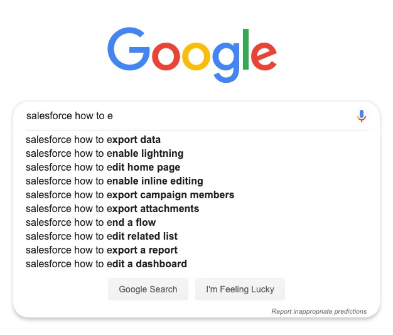393x335 pixels.
Task: Click the I'm Feeling Lucky button
Action: click(x=240, y=289)
